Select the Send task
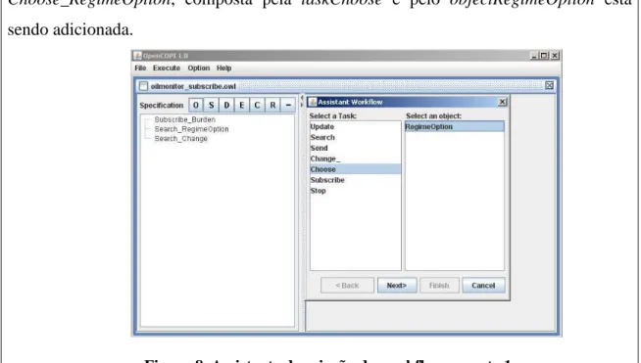This screenshot has width=641, height=363. (355, 148)
